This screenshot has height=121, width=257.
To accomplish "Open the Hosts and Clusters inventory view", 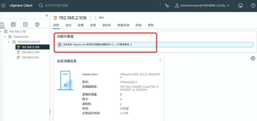I will pyautogui.click(x=2, y=24).
